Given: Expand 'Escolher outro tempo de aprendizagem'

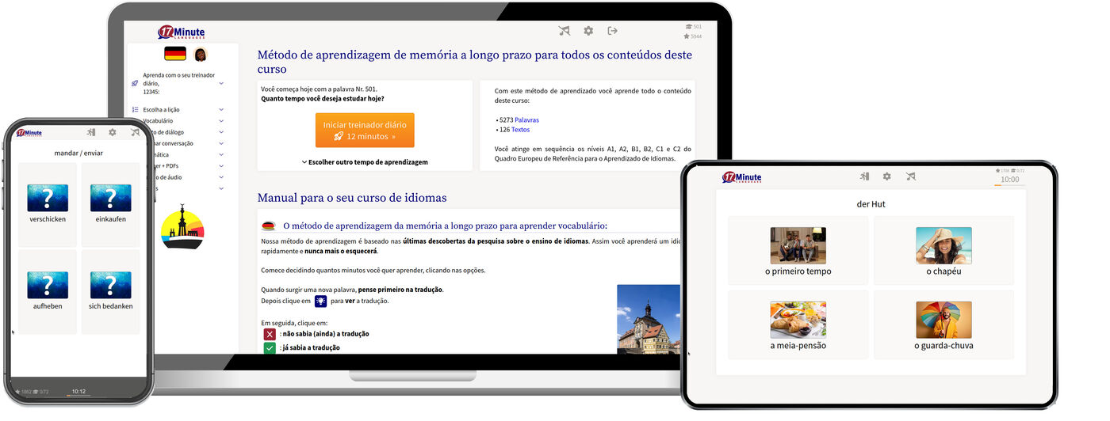Looking at the screenshot, I should click(x=365, y=162).
